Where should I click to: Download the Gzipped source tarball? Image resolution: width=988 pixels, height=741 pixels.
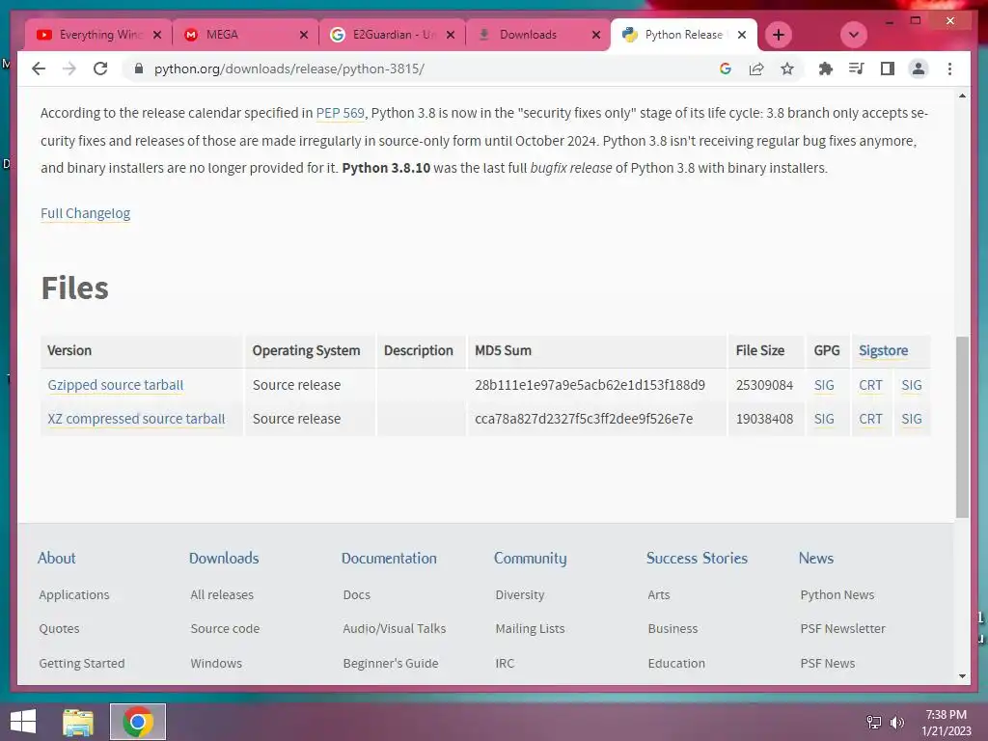[x=116, y=385]
